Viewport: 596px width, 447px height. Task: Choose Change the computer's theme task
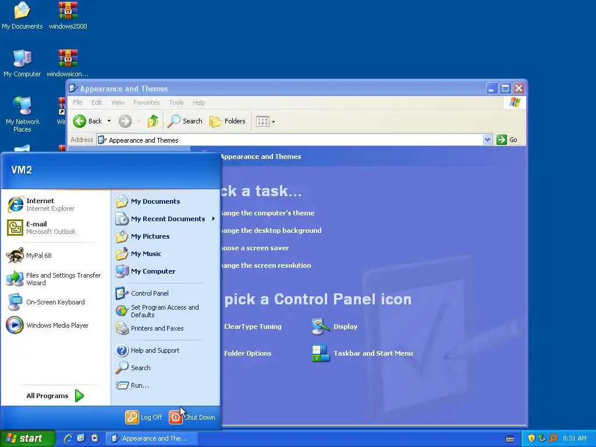point(268,213)
